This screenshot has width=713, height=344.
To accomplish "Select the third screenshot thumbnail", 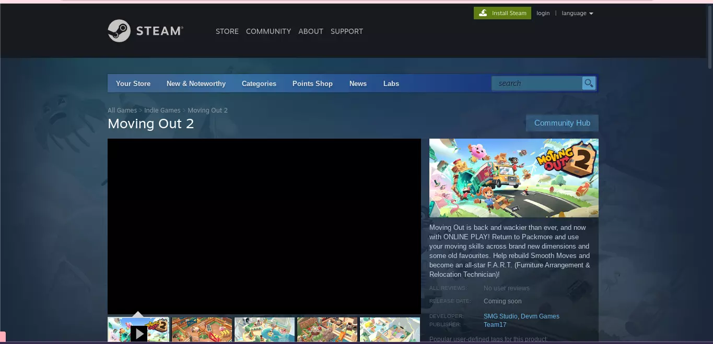I will pyautogui.click(x=264, y=330).
